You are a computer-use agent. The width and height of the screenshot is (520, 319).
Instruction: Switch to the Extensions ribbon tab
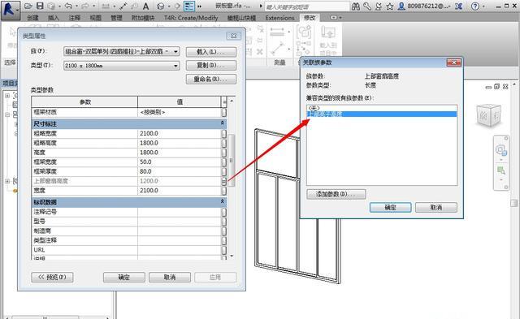coord(279,18)
